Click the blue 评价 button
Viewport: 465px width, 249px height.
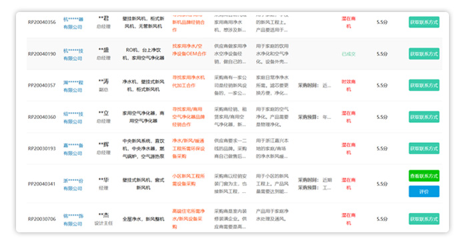424,192
